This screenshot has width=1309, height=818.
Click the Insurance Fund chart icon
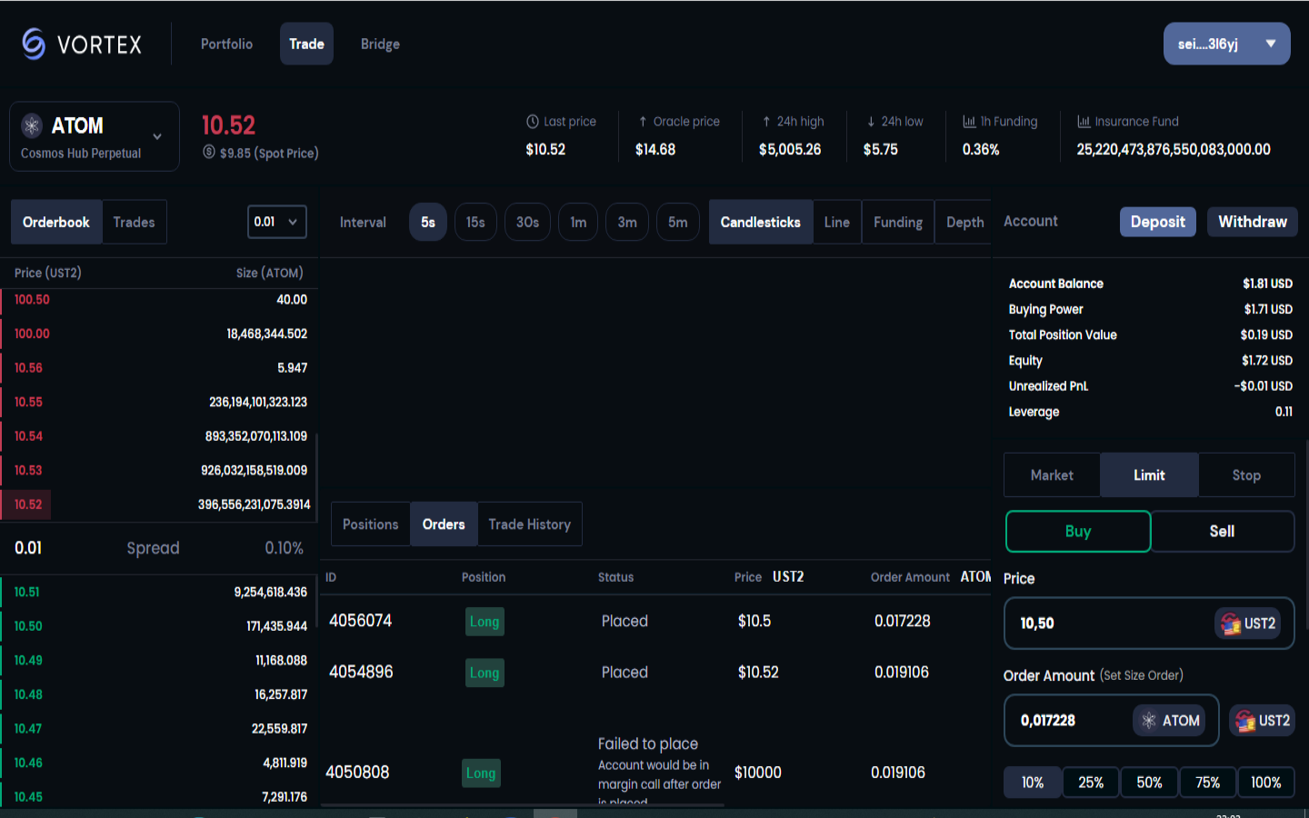(1084, 121)
